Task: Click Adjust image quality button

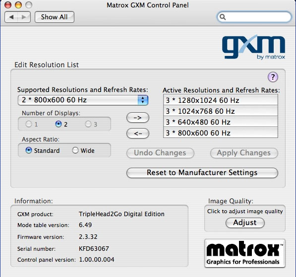Action: [245, 223]
